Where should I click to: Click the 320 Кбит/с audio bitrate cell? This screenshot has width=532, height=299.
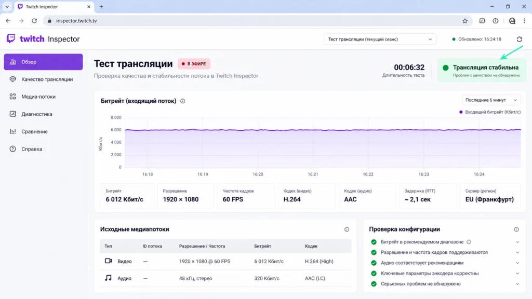[x=267, y=278]
